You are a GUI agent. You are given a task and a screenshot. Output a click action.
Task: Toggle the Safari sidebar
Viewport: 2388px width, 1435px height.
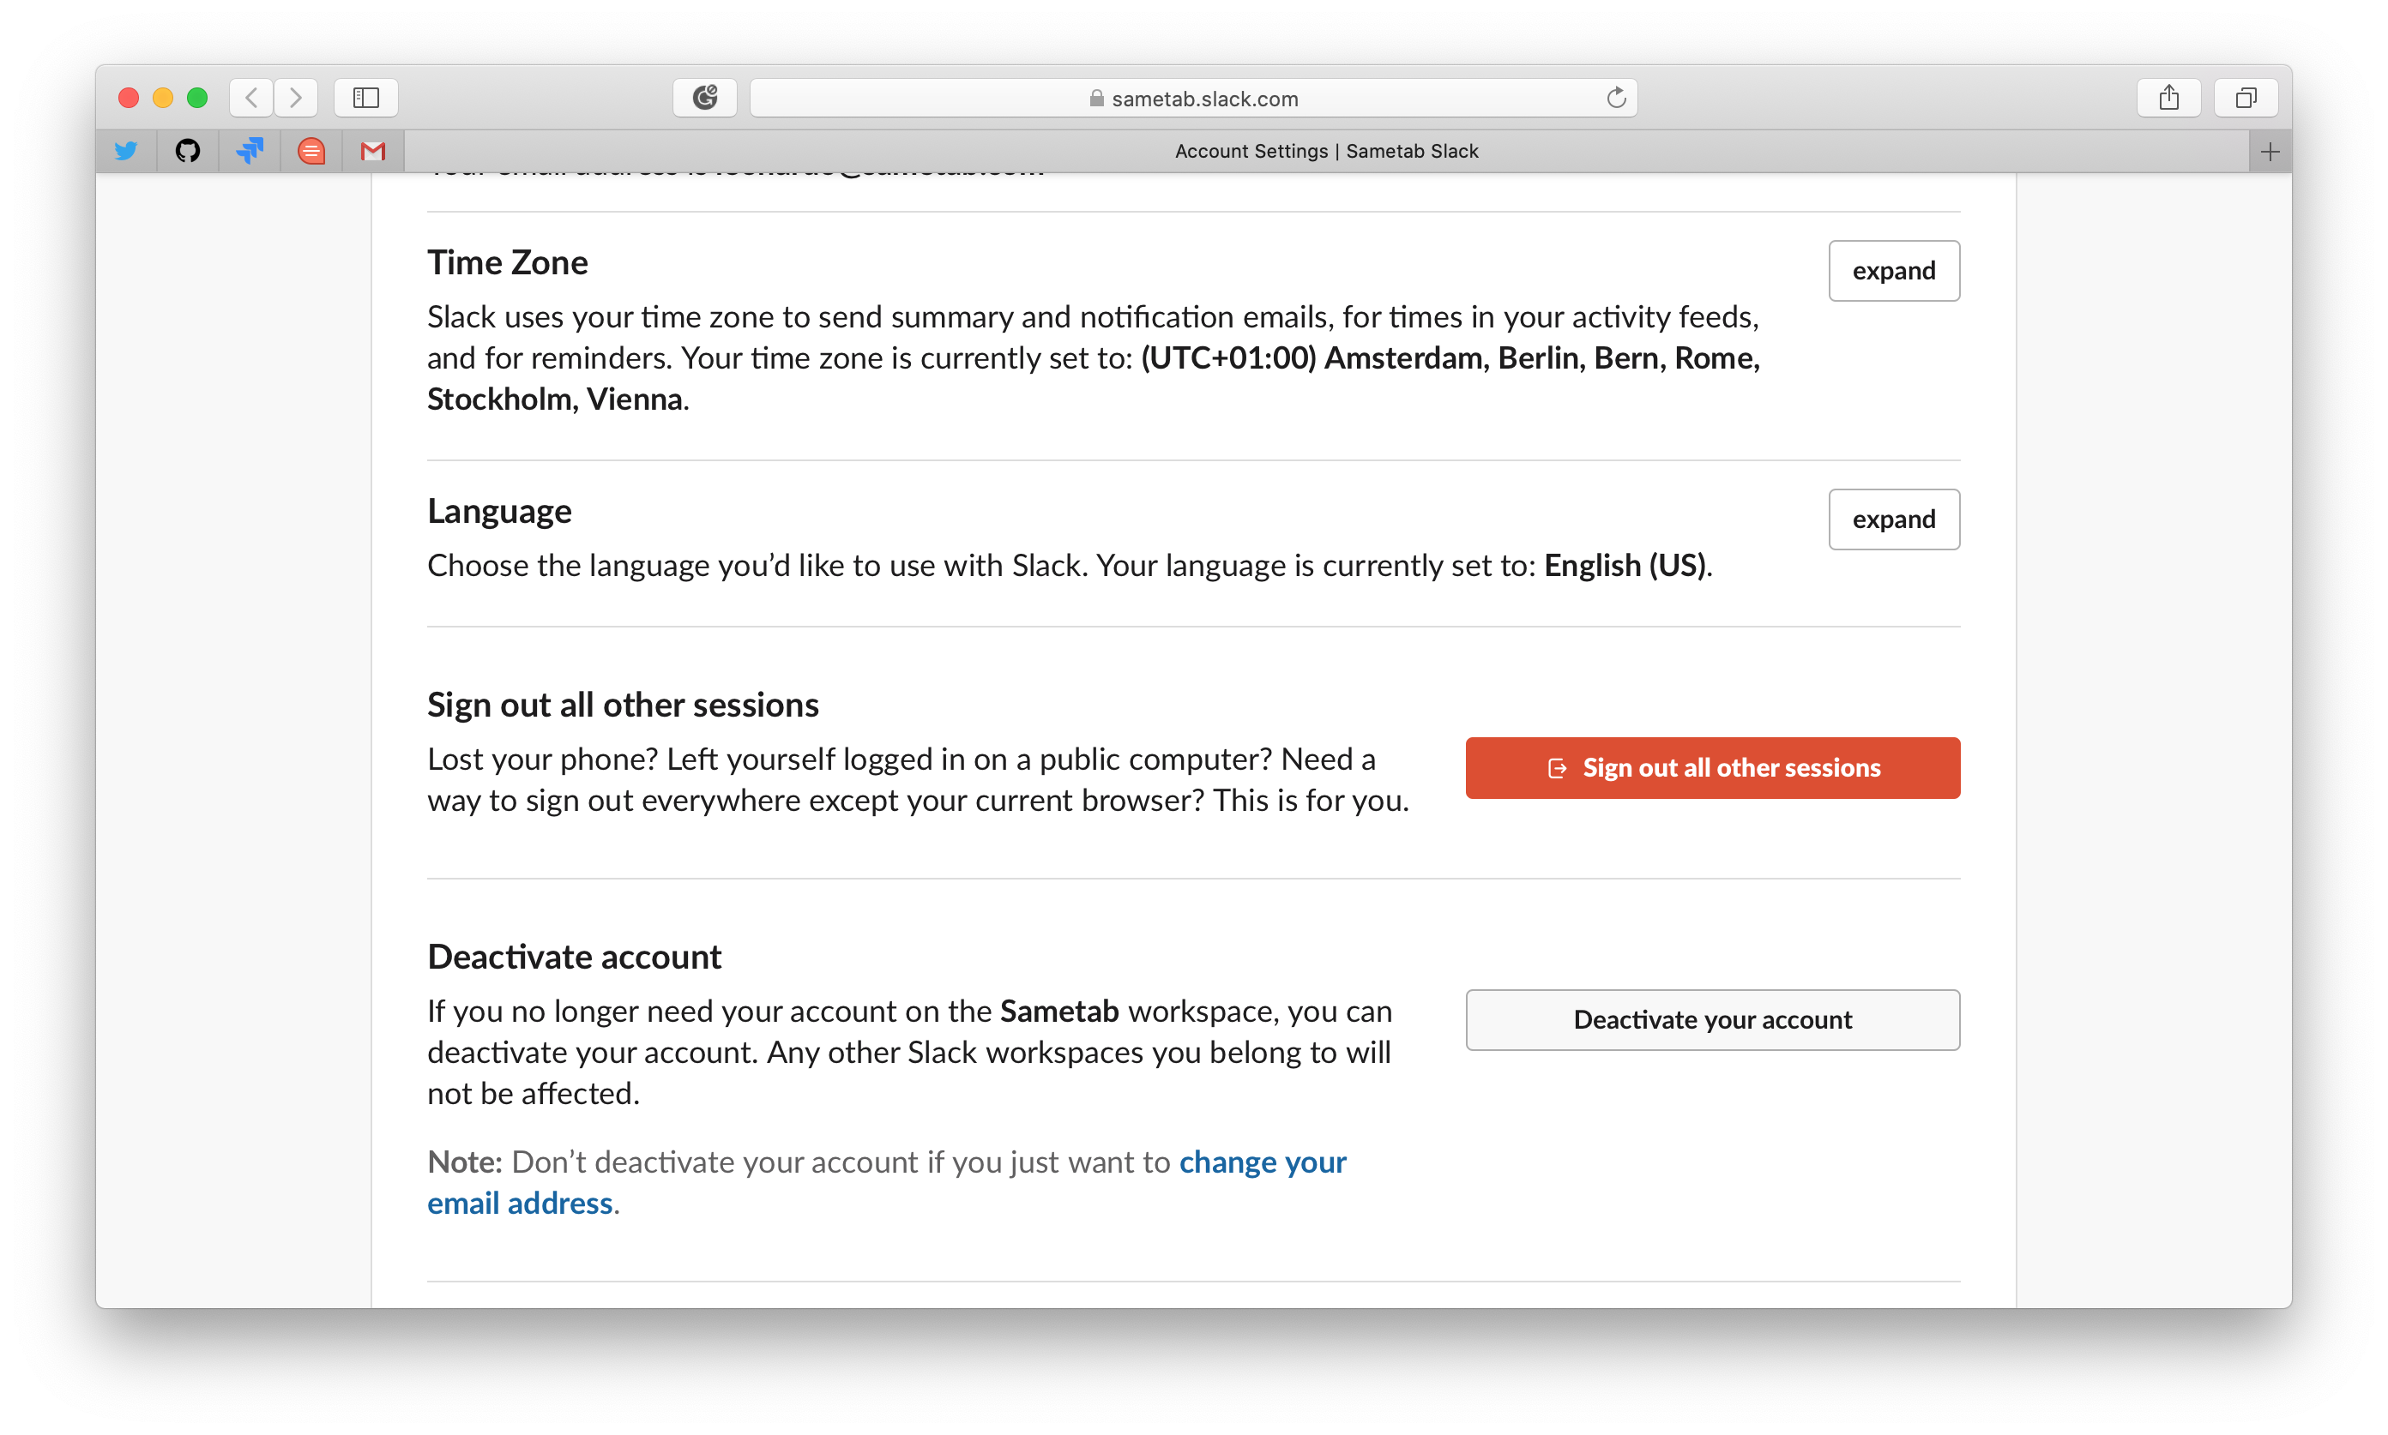click(x=365, y=98)
